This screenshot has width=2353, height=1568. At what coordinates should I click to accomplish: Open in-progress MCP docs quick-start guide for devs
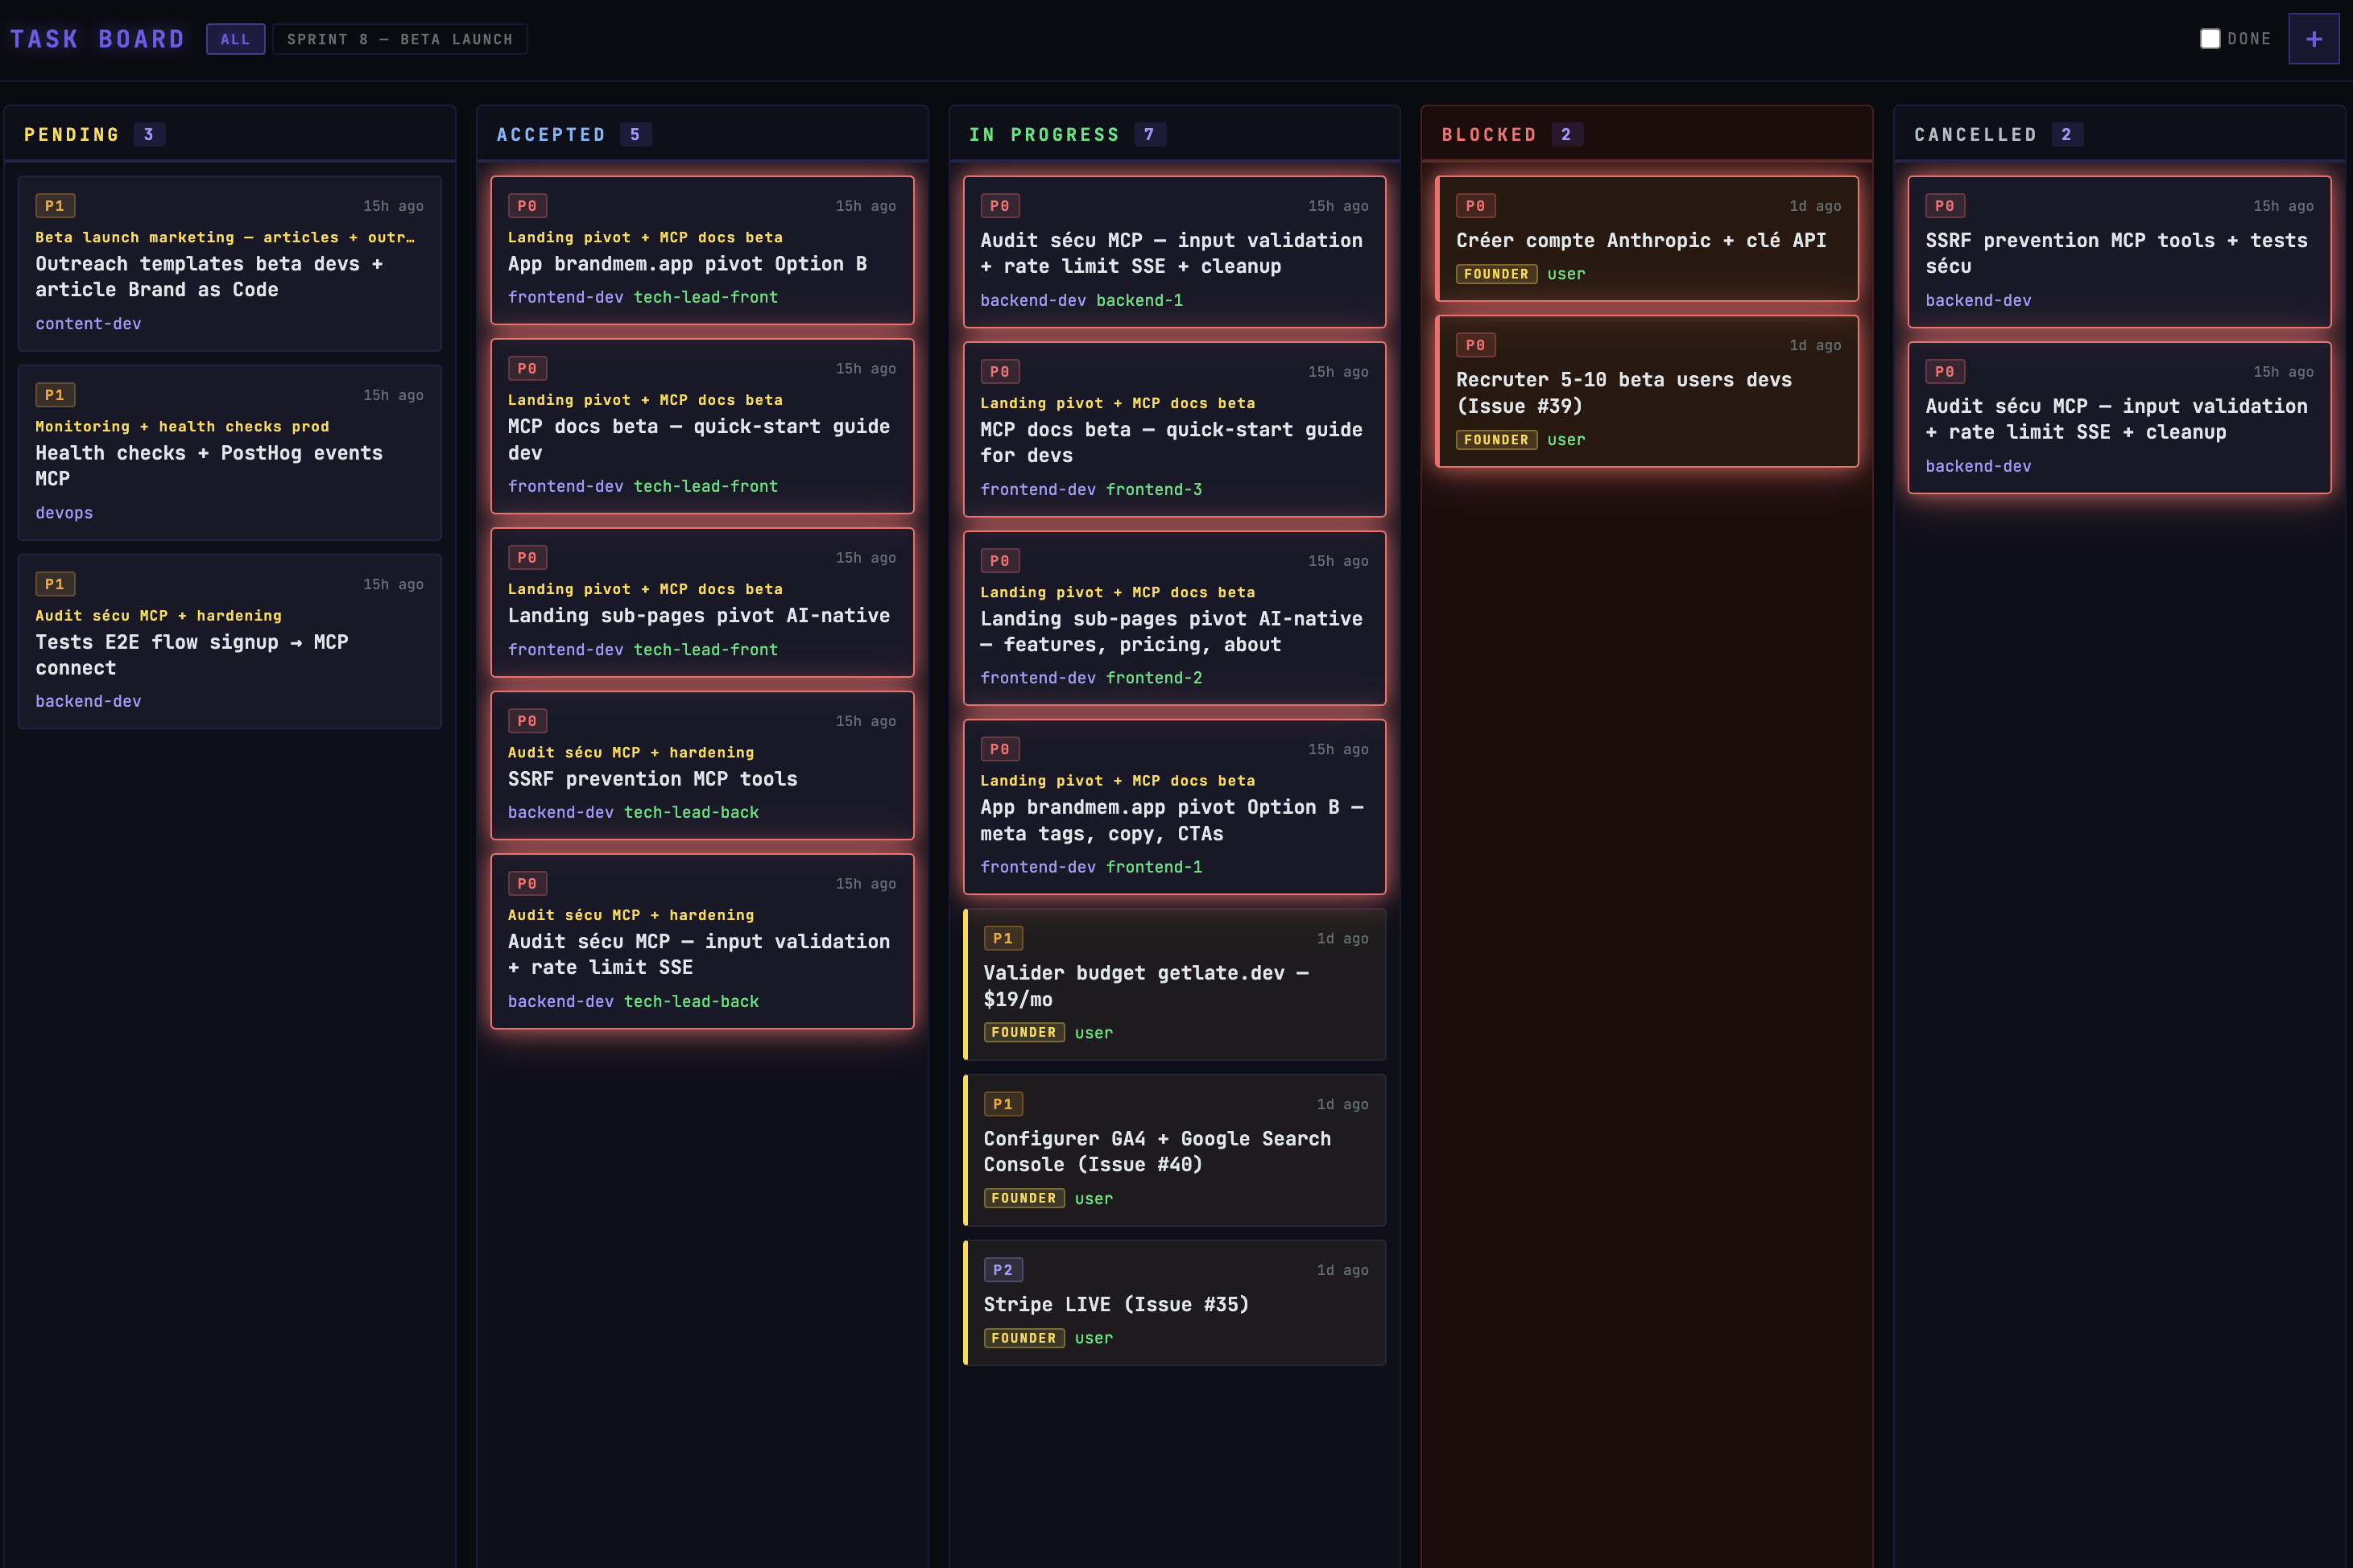tap(1173, 429)
